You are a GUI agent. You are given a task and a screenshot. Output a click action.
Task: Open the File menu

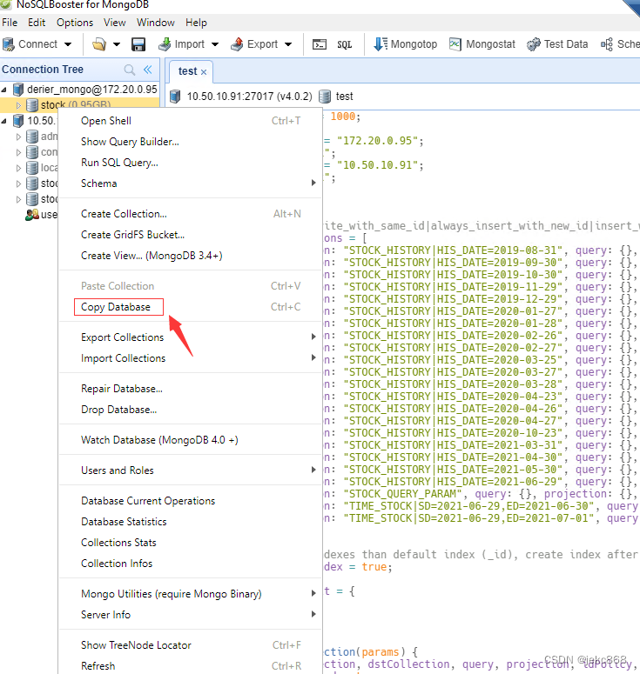pos(10,23)
